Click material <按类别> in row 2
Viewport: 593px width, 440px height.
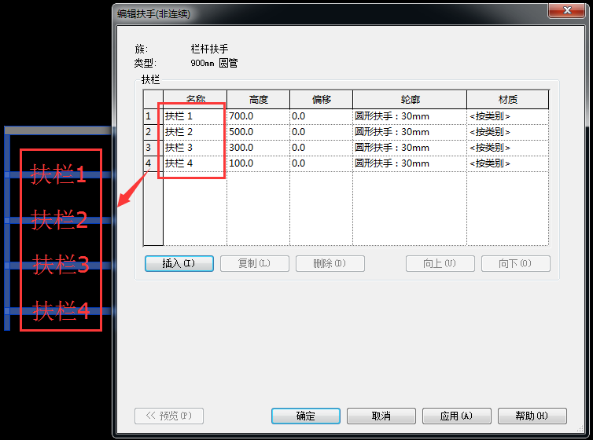pyautogui.click(x=507, y=132)
